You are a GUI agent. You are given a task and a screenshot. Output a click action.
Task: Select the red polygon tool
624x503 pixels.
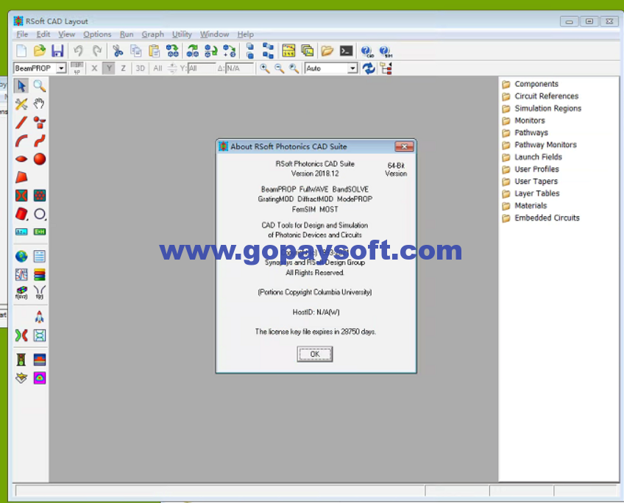point(21,177)
